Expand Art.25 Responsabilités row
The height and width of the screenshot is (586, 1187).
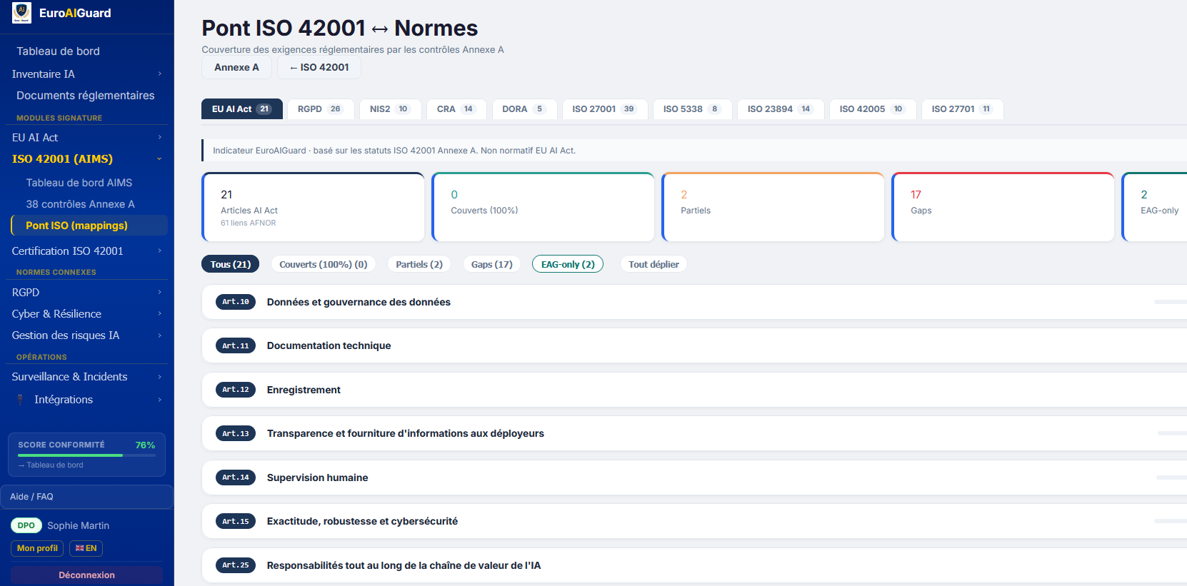point(694,565)
